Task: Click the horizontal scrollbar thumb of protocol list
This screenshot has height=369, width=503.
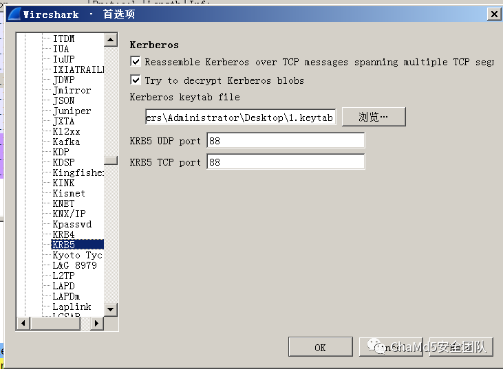Action: pos(55,323)
